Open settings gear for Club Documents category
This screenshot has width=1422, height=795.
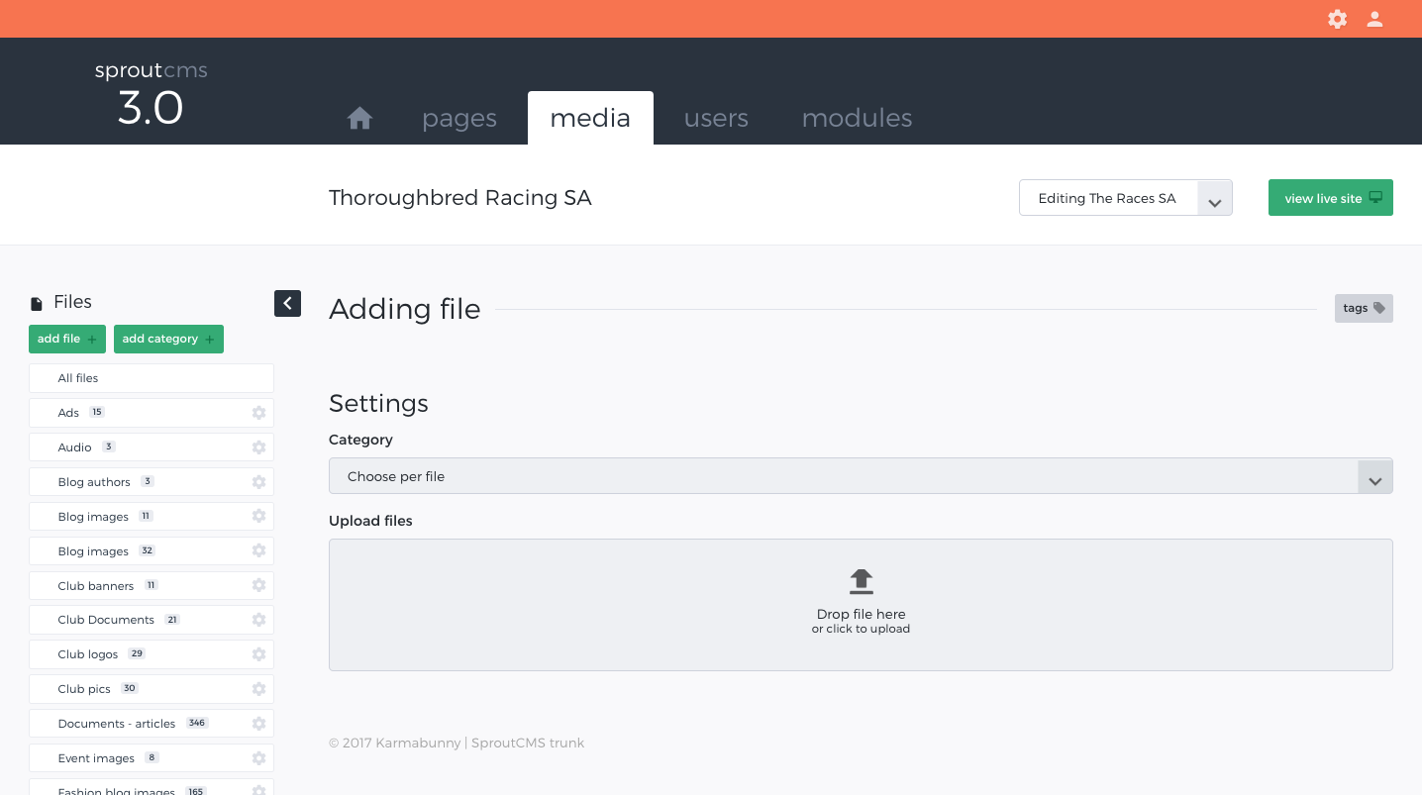[258, 620]
